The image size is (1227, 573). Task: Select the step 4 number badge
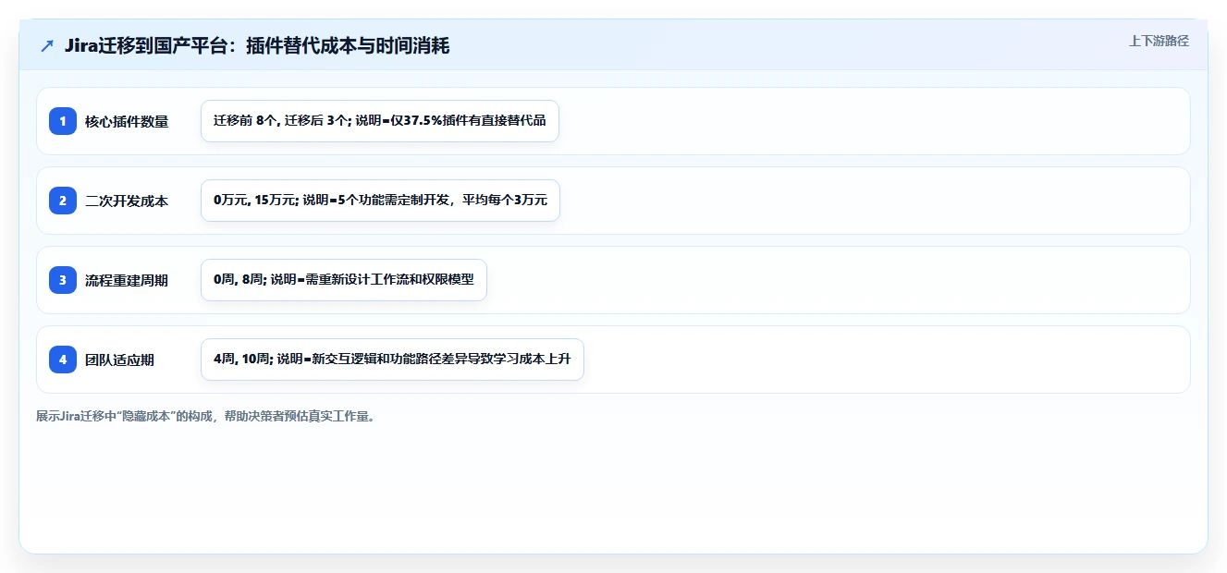(x=63, y=360)
